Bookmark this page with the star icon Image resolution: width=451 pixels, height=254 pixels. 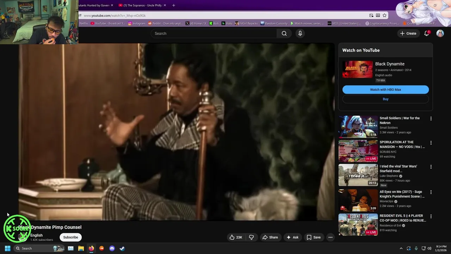point(384,16)
